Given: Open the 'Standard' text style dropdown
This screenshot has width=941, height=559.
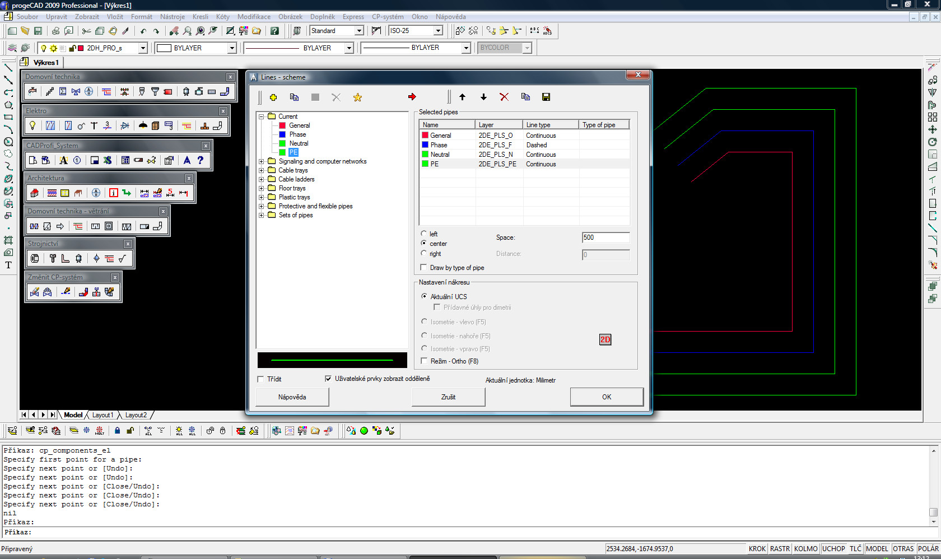Looking at the screenshot, I should pyautogui.click(x=359, y=31).
